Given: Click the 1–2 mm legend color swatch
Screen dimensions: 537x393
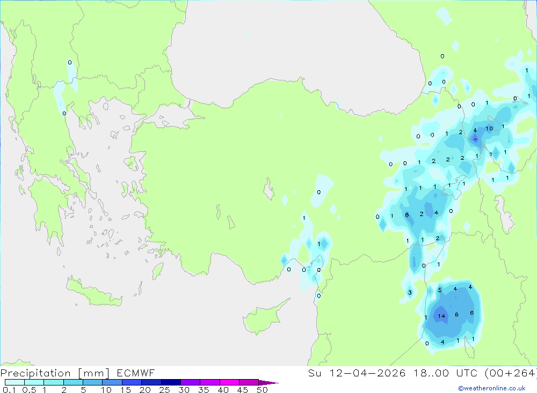Looking at the screenshot, I should point(53,382).
